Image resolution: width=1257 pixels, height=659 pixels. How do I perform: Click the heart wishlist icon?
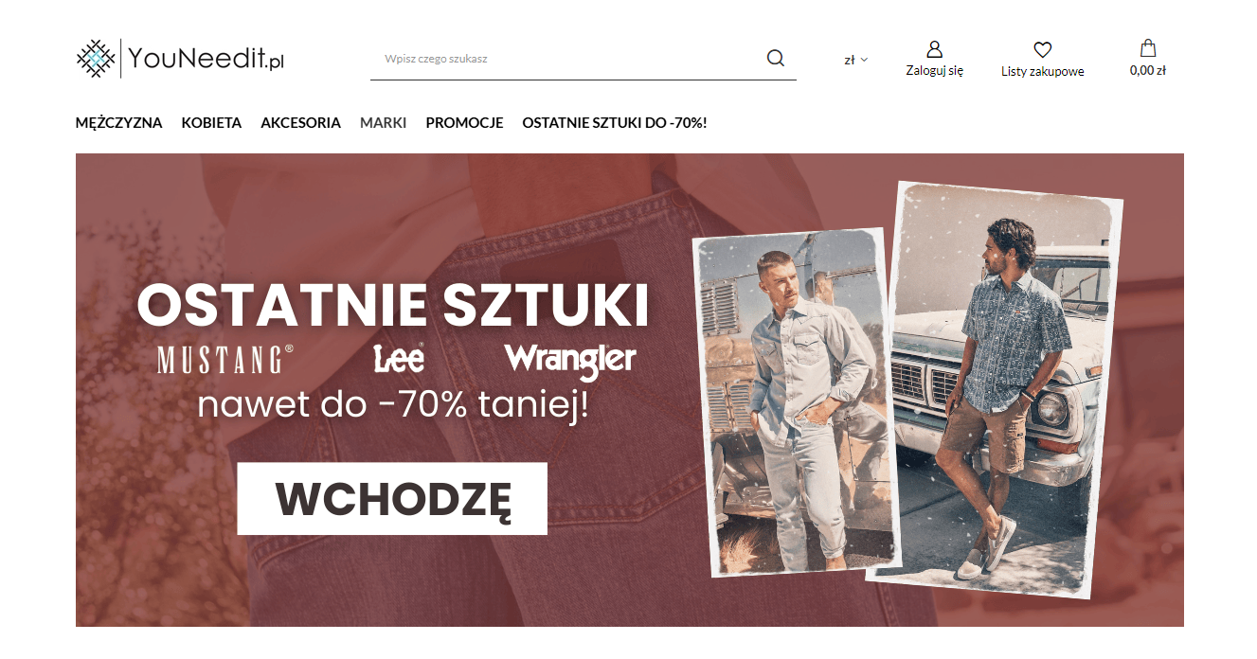coord(1043,50)
